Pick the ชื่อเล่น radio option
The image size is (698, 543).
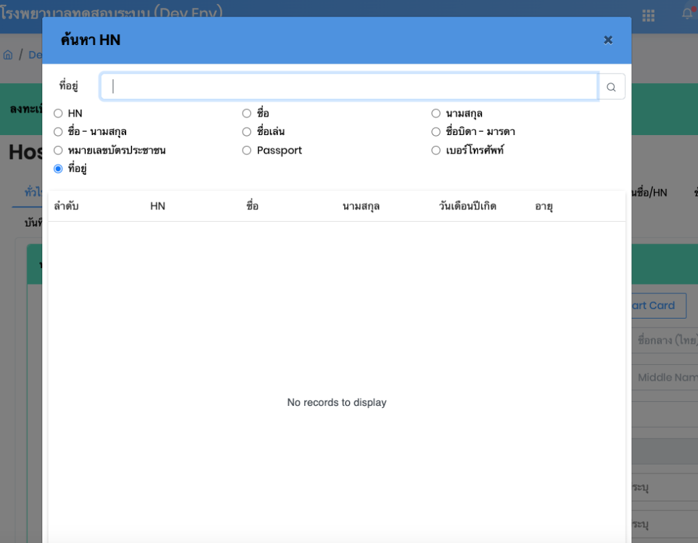point(247,132)
